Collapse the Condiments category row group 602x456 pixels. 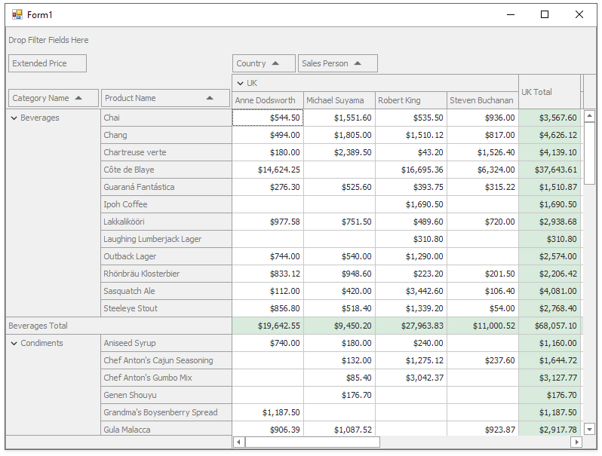[14, 343]
